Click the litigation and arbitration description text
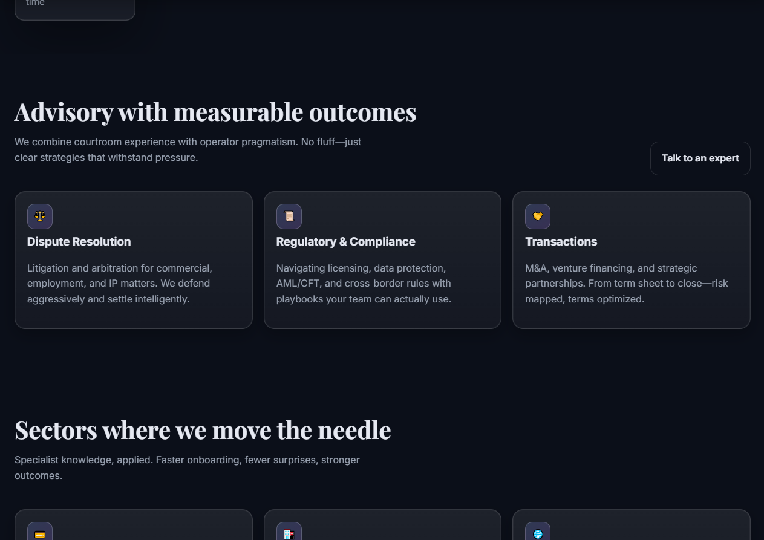Viewport: 764px width, 540px height. (x=120, y=284)
